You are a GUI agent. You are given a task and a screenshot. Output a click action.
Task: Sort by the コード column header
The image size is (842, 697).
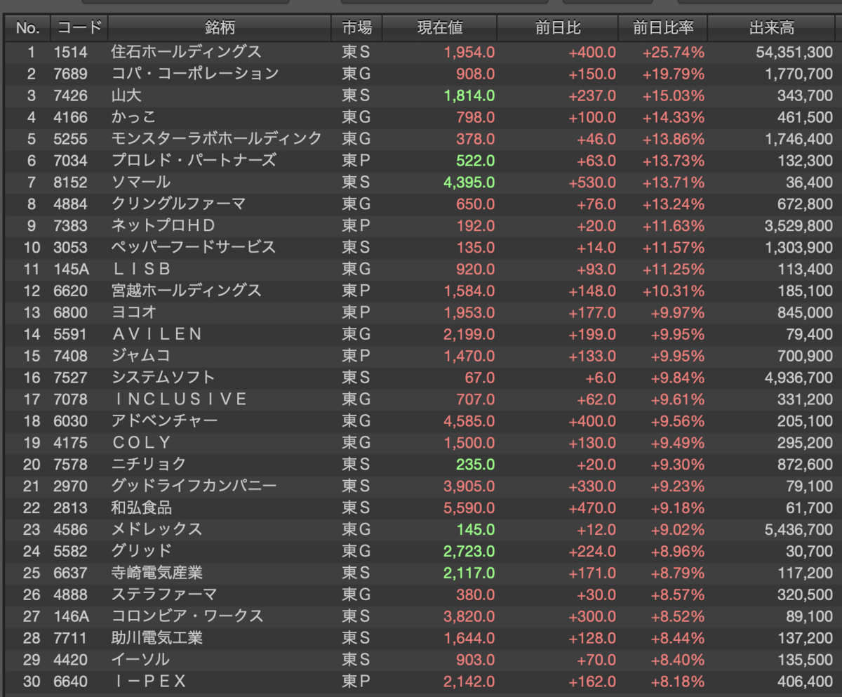(x=79, y=28)
